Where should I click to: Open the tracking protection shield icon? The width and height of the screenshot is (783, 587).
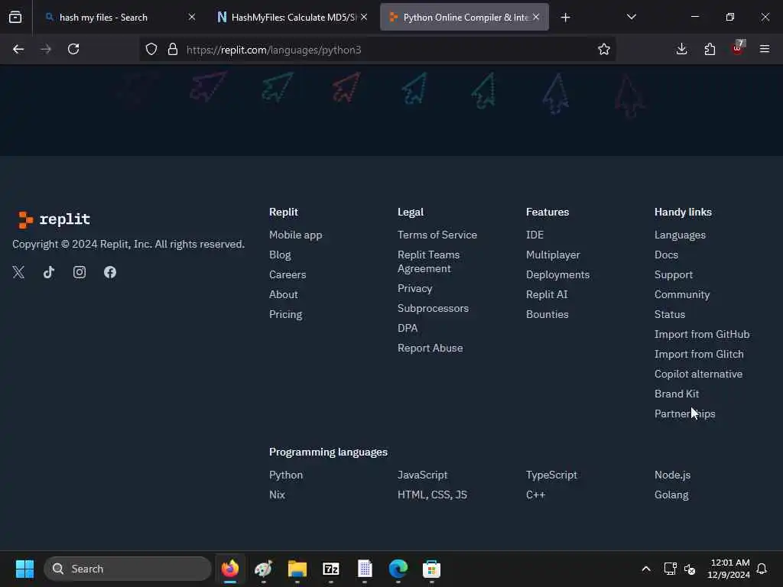(x=151, y=49)
